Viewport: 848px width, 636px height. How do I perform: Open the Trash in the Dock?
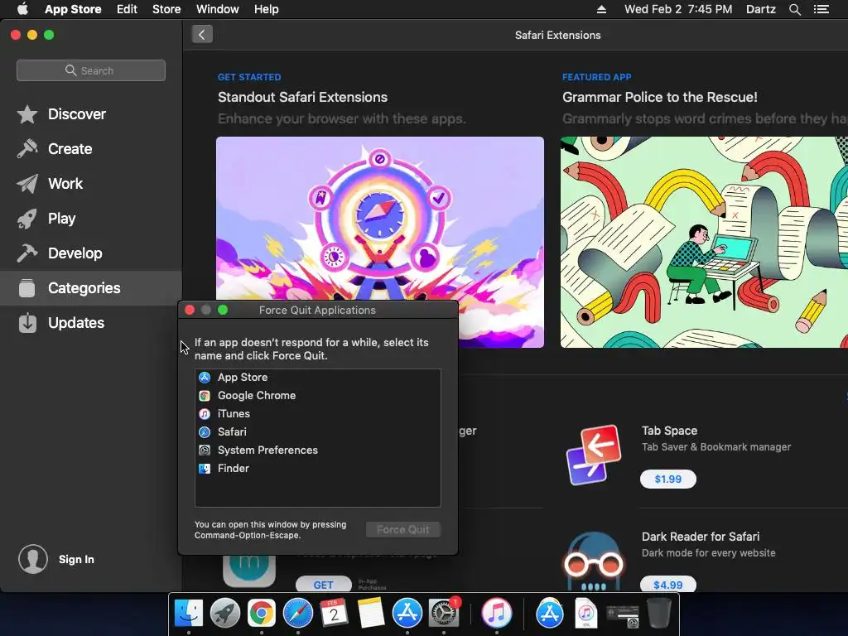pos(659,614)
